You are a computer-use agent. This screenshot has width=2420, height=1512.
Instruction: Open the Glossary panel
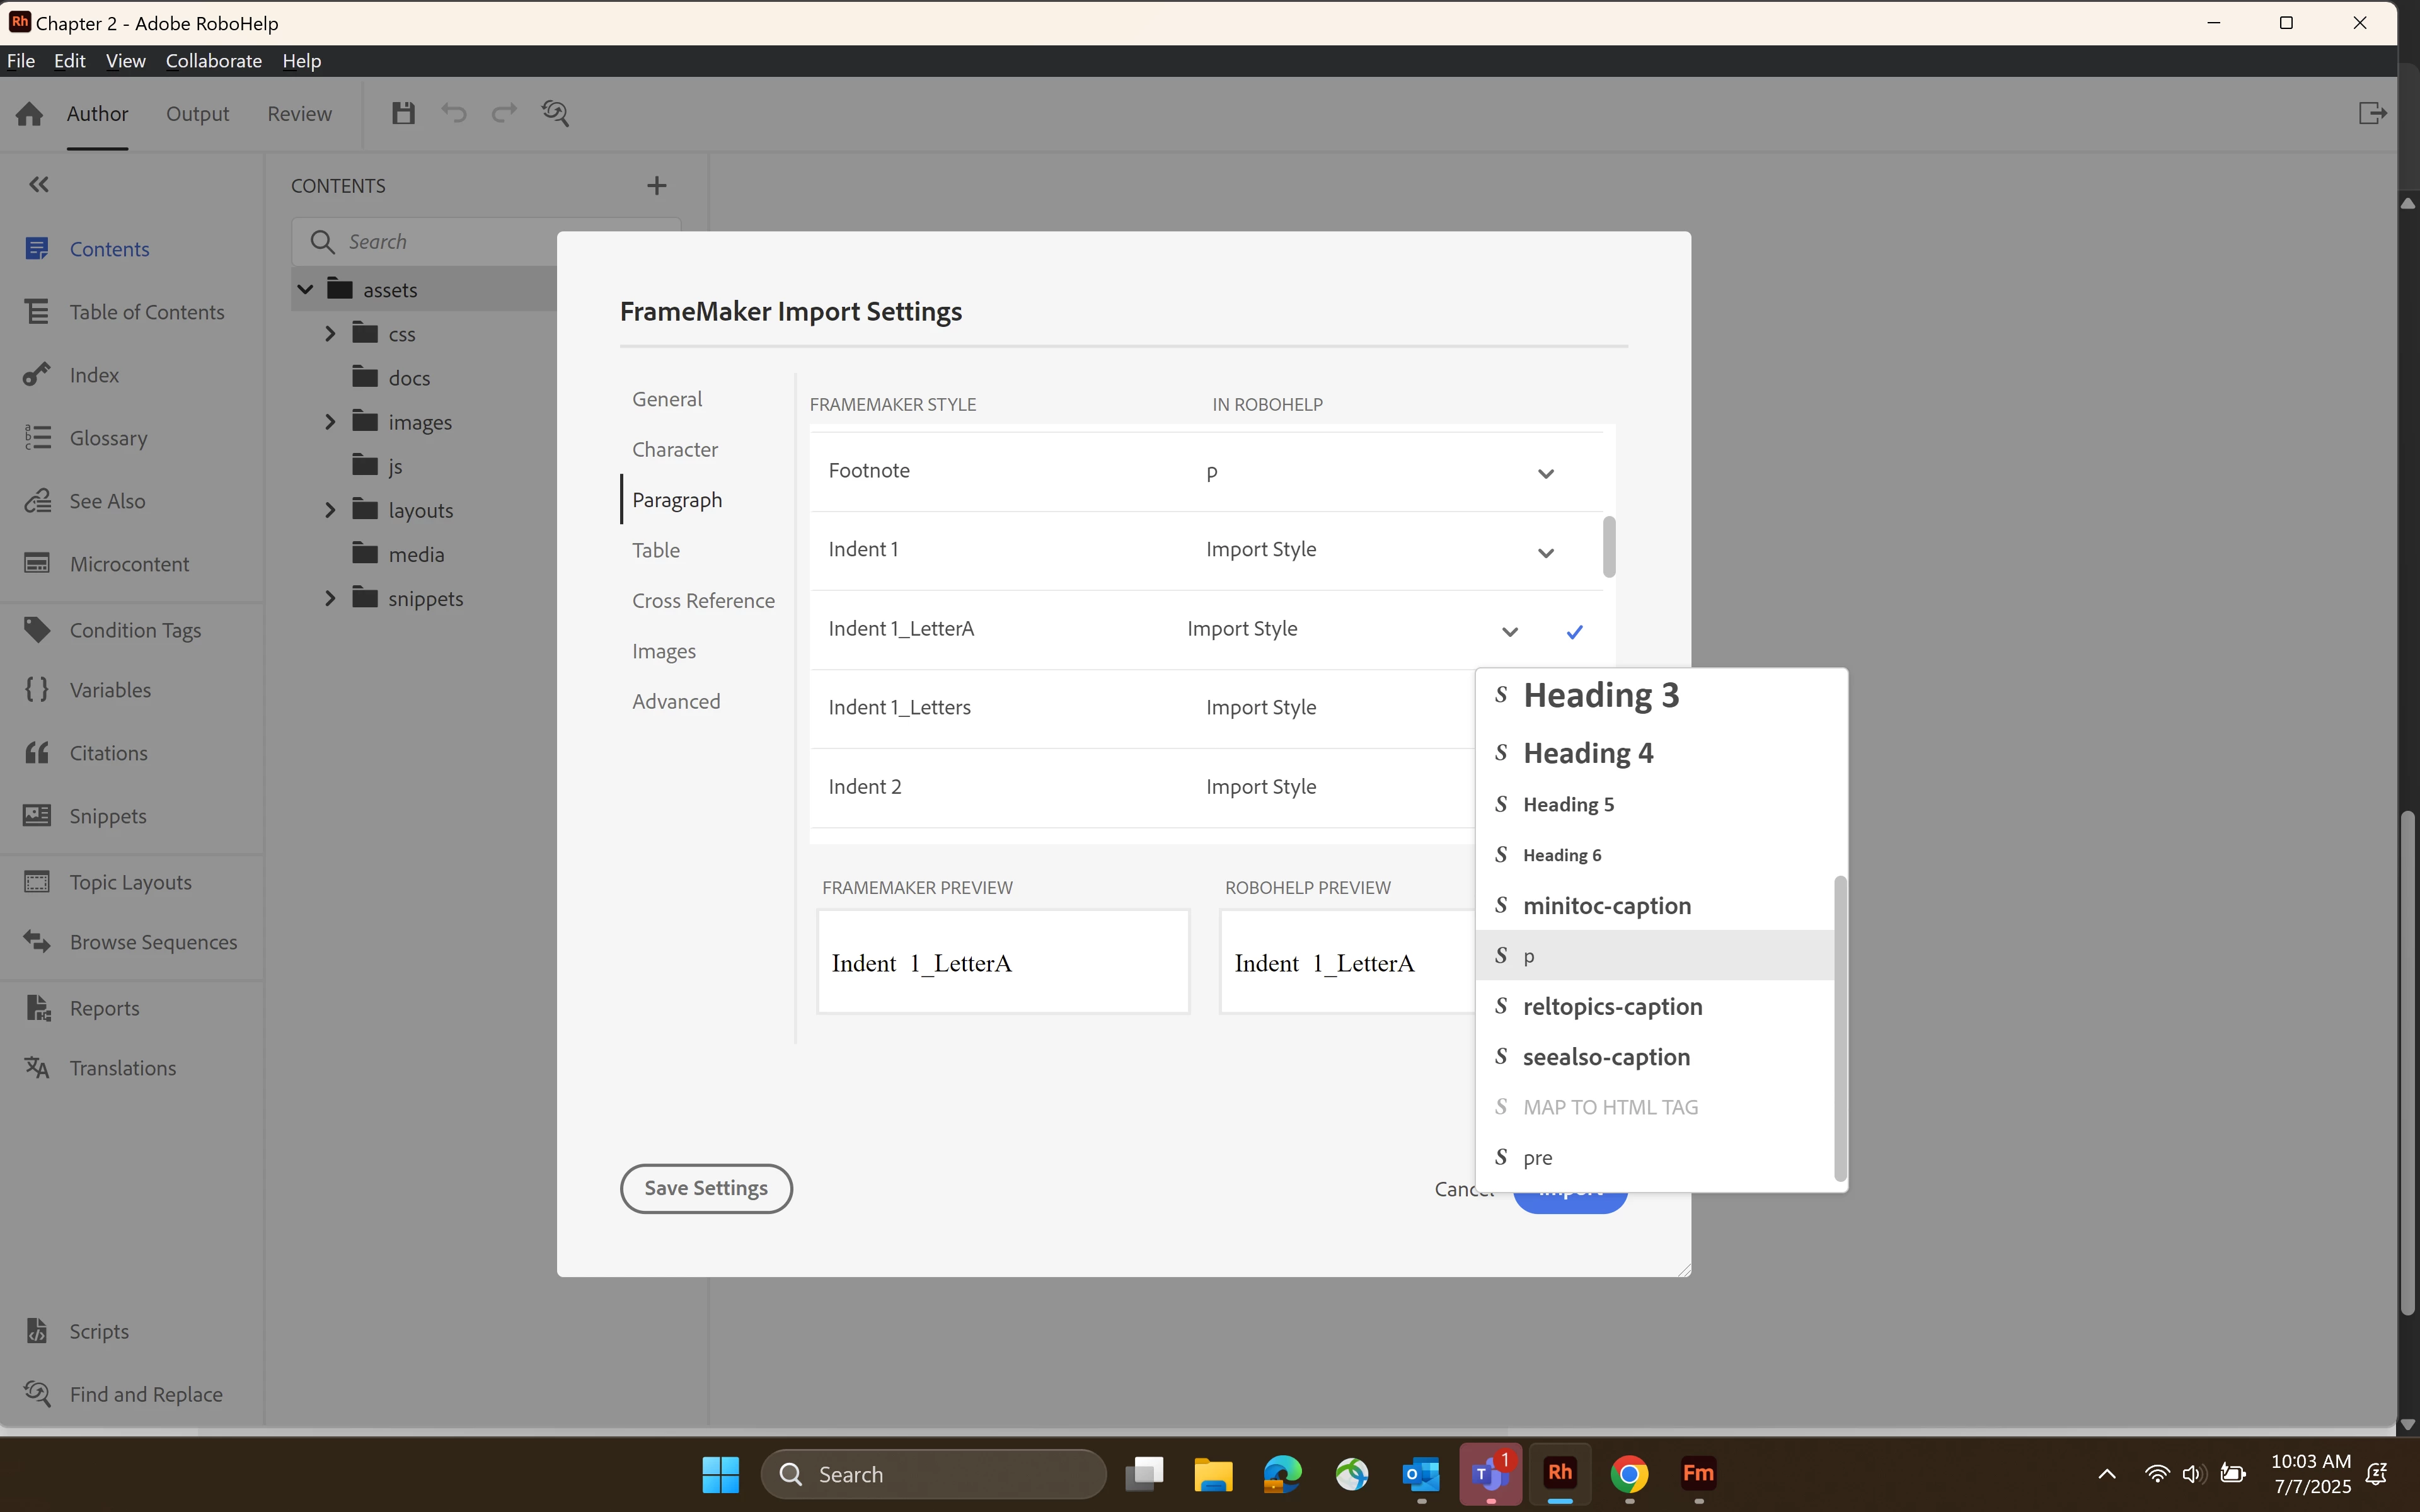tap(108, 438)
